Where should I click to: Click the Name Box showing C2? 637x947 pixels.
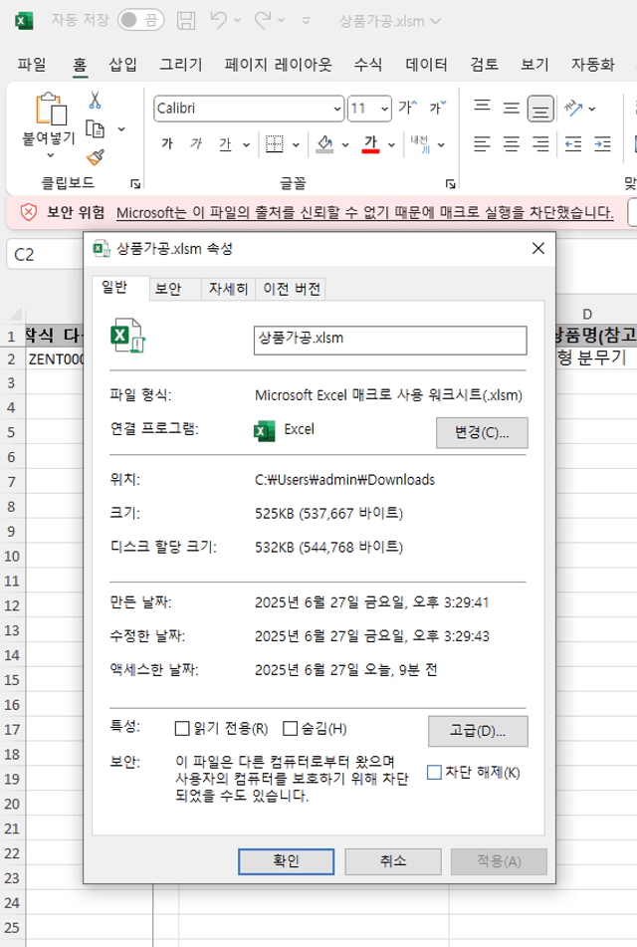45,254
